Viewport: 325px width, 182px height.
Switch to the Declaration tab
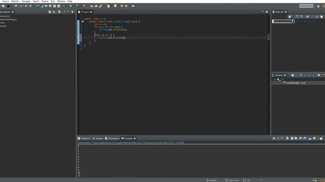pyautogui.click(x=112, y=139)
